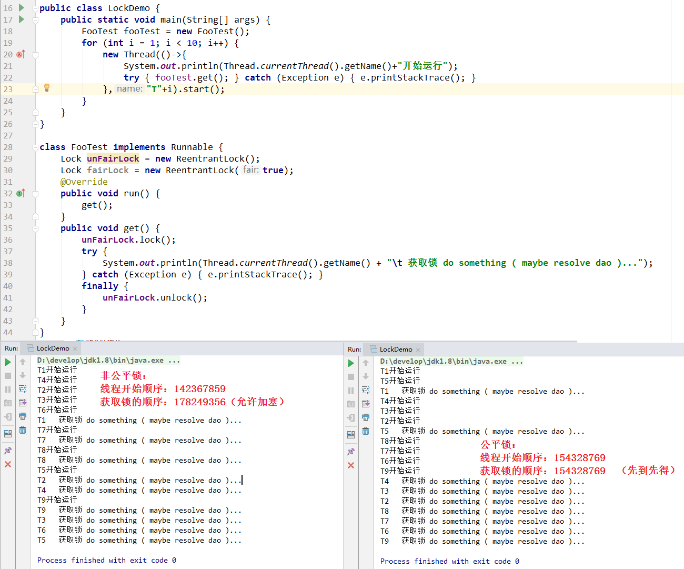Screen dimensions: 684x569
Task: Click Exit icon in the left Run panel
Action: [x=8, y=417]
